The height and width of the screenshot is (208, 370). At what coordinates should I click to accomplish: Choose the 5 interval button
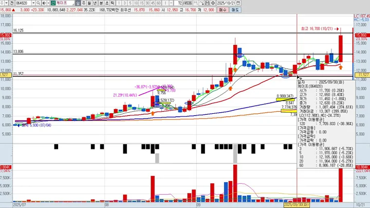[130, 3]
